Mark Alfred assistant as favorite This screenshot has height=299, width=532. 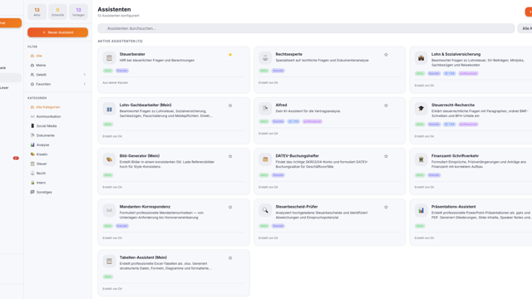[386, 105]
